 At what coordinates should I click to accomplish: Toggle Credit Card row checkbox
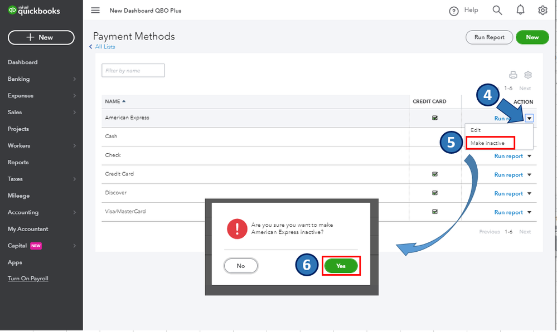tap(435, 174)
